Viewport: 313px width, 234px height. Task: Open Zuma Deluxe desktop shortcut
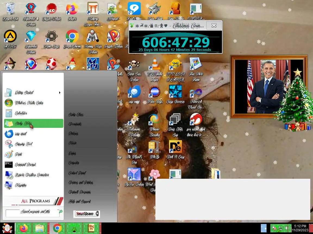(x=176, y=11)
